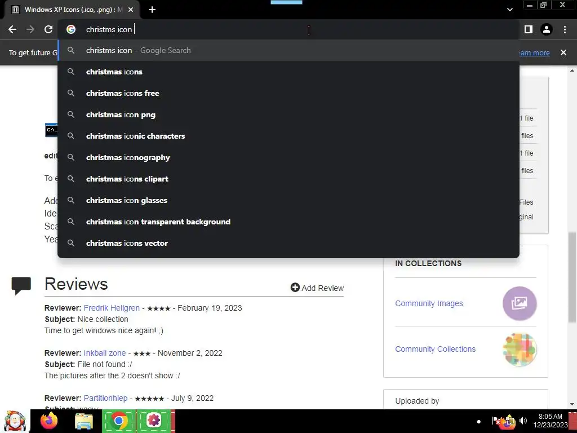Open reviewer Fredrik Hellgren's profile

click(112, 308)
